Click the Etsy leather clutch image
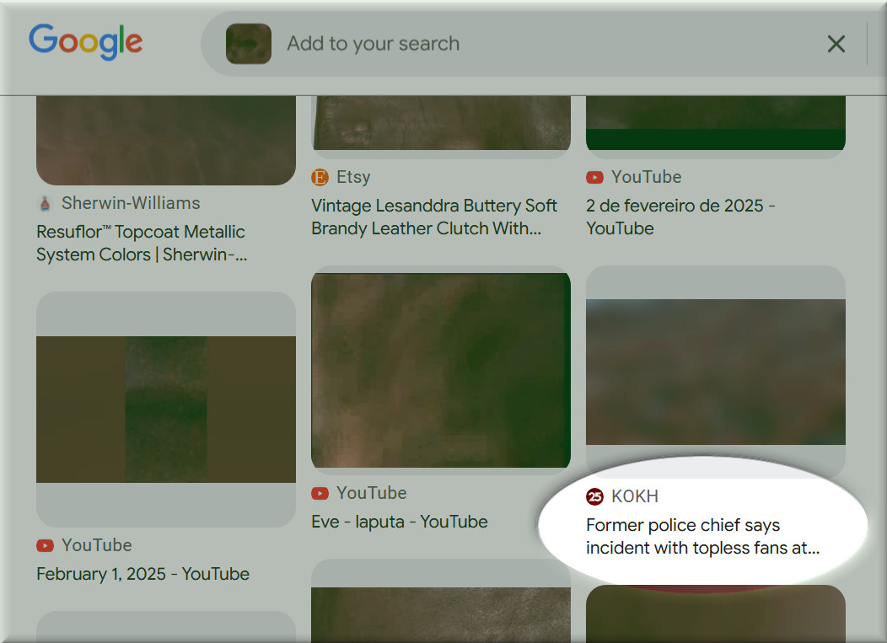The width and height of the screenshot is (887, 643). point(441,123)
